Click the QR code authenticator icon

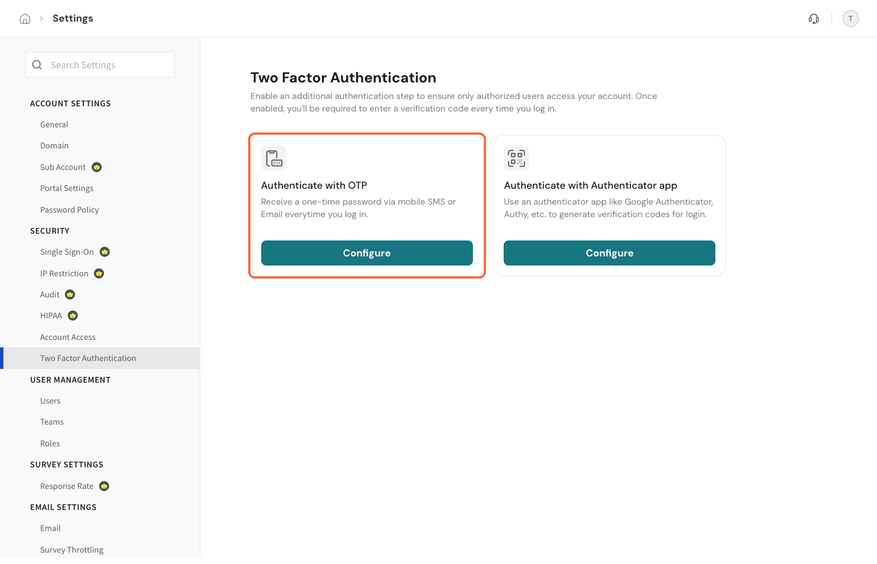point(516,158)
